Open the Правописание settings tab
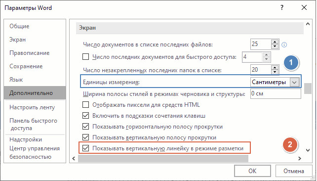The image size is (317, 181). tap(30, 53)
